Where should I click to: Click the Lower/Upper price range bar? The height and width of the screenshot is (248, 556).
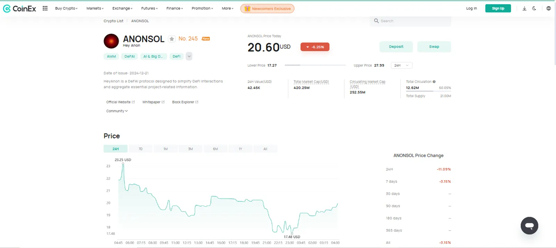(315, 65)
